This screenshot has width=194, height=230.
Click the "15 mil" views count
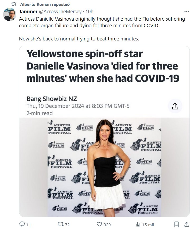tap(148, 225)
